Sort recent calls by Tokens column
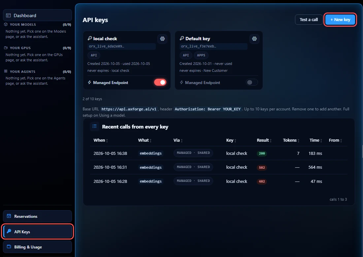 (291, 140)
